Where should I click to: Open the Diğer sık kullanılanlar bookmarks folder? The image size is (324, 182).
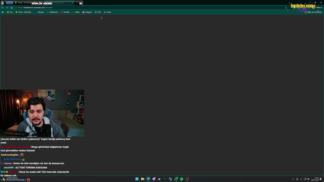(x=313, y=12)
